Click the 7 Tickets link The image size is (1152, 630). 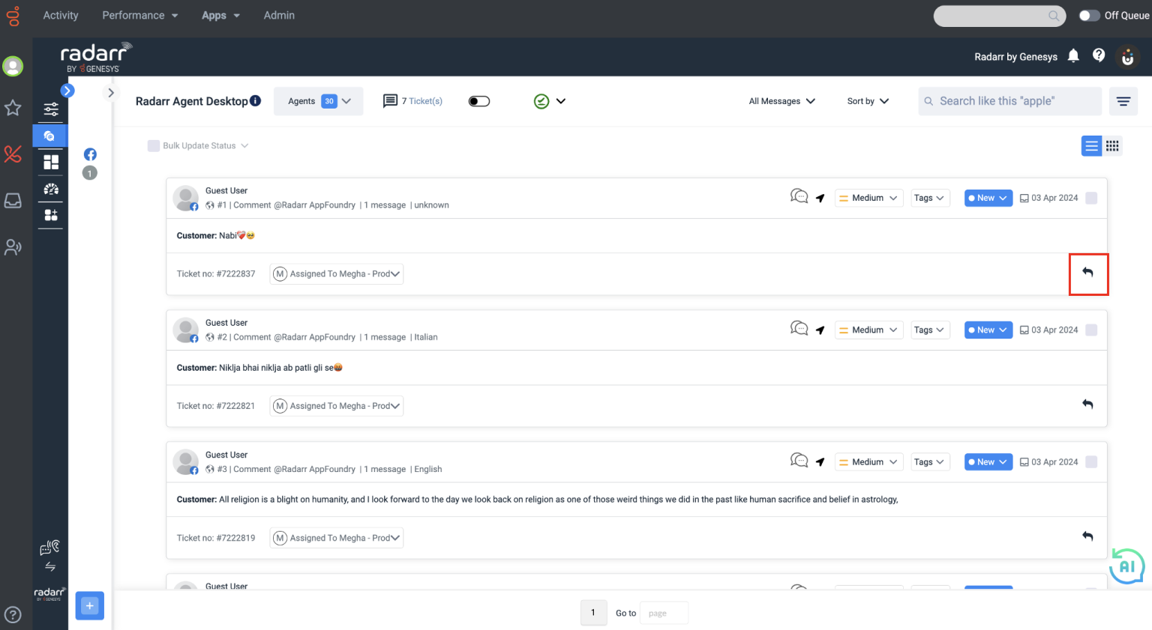(422, 100)
